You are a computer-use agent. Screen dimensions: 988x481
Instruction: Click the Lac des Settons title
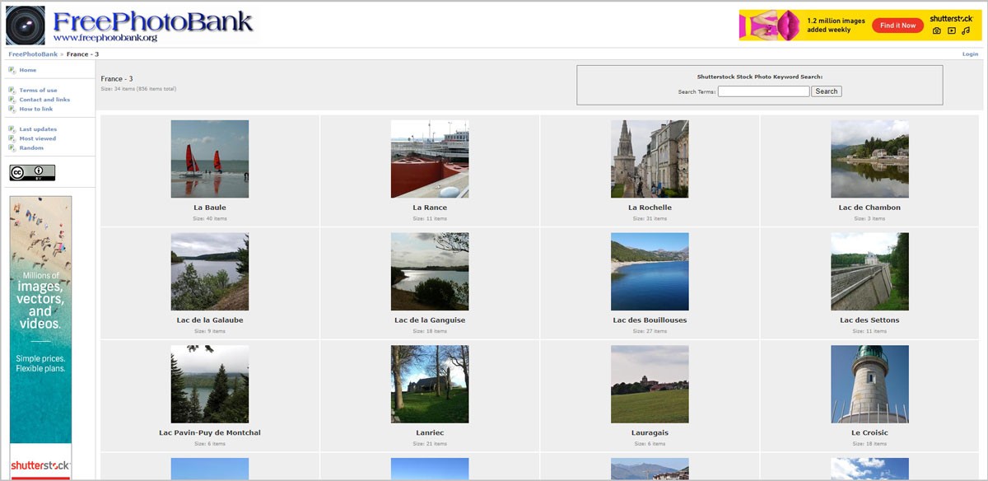pyautogui.click(x=869, y=320)
